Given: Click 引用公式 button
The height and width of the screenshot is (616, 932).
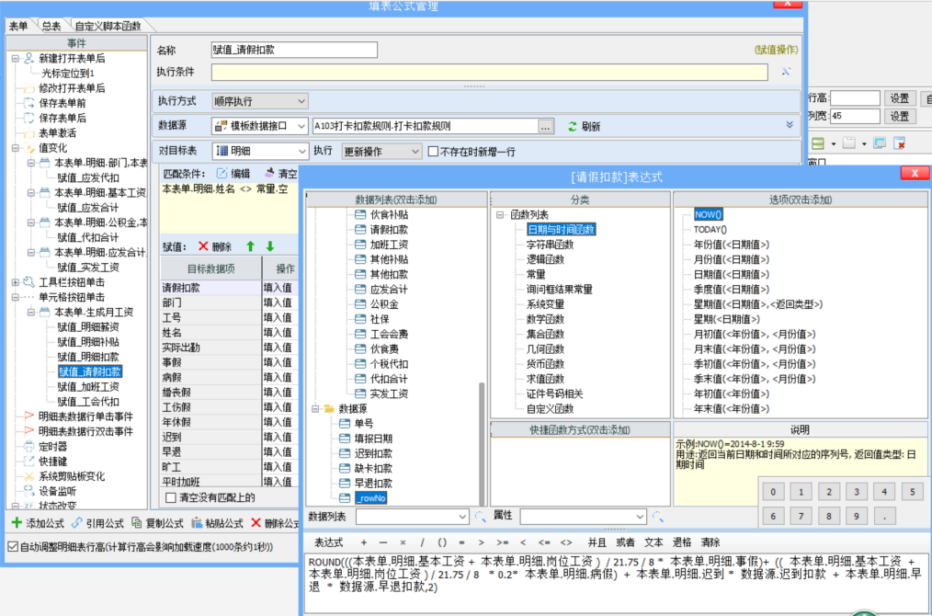Looking at the screenshot, I should [x=97, y=523].
